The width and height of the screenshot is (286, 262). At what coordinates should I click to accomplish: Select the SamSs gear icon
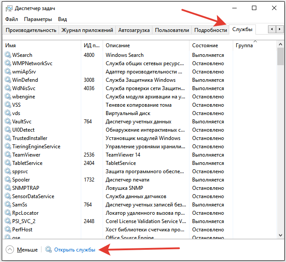8,204
